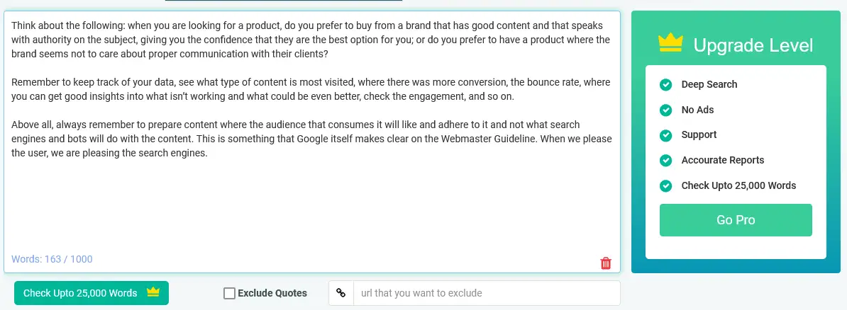Click the link icon beside URL field
Screen dimensions: 847x310
341,293
